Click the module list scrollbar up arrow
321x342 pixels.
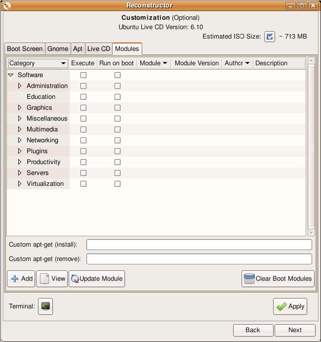click(311, 60)
